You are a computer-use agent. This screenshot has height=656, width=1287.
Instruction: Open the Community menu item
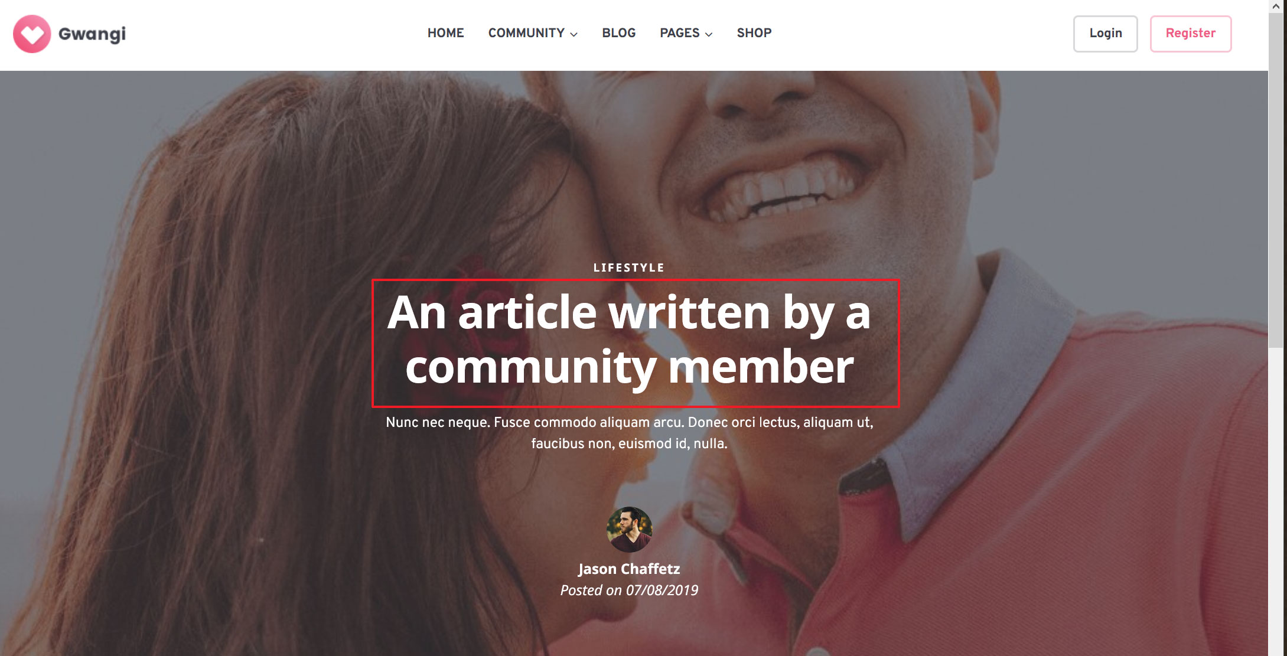[526, 33]
